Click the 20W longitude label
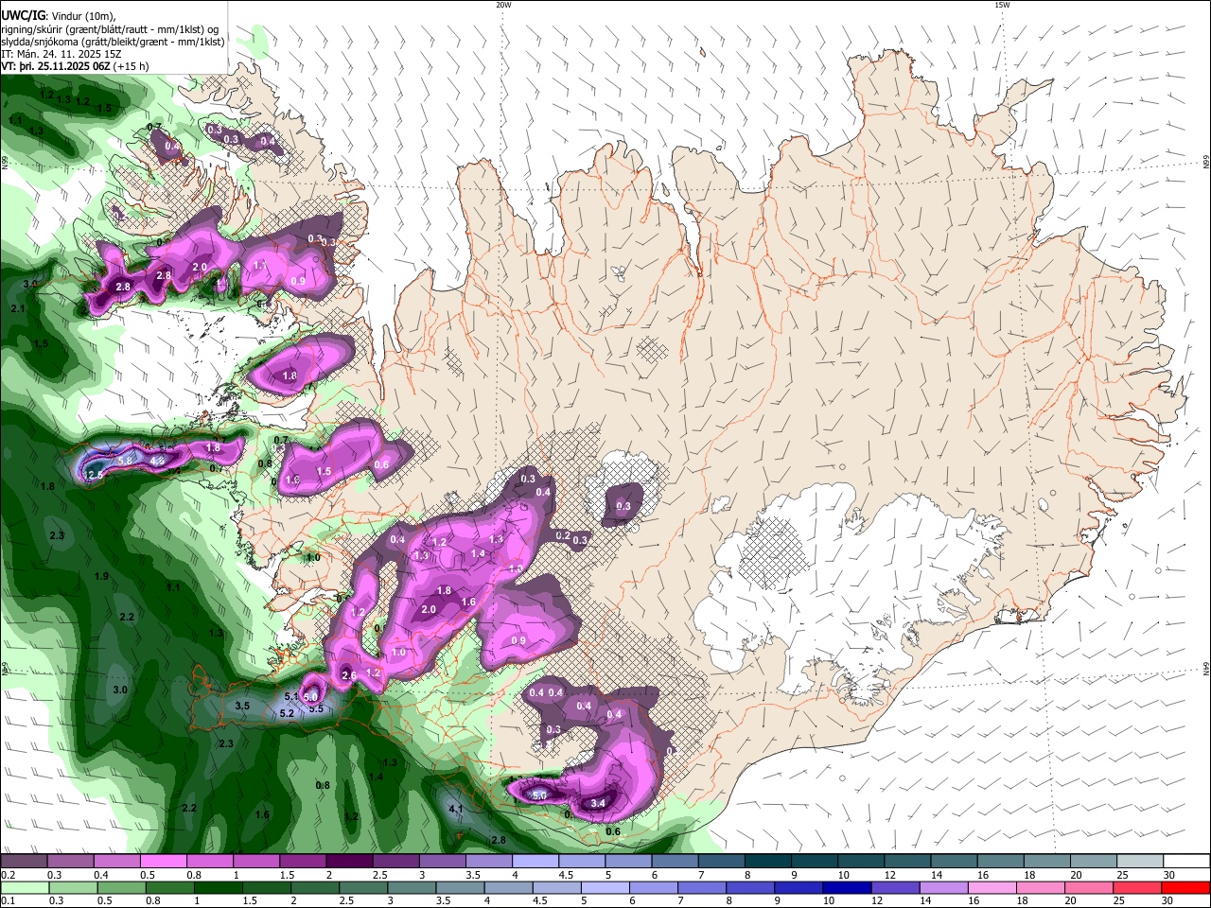The image size is (1211, 908). pyautogui.click(x=503, y=5)
